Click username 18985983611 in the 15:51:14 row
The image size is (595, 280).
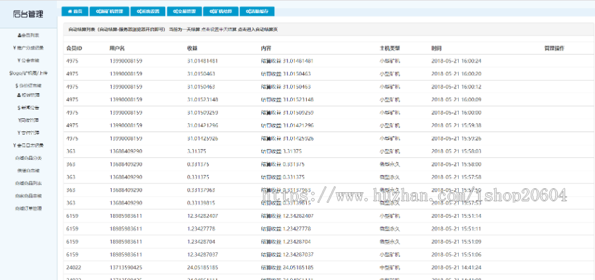click(126, 216)
